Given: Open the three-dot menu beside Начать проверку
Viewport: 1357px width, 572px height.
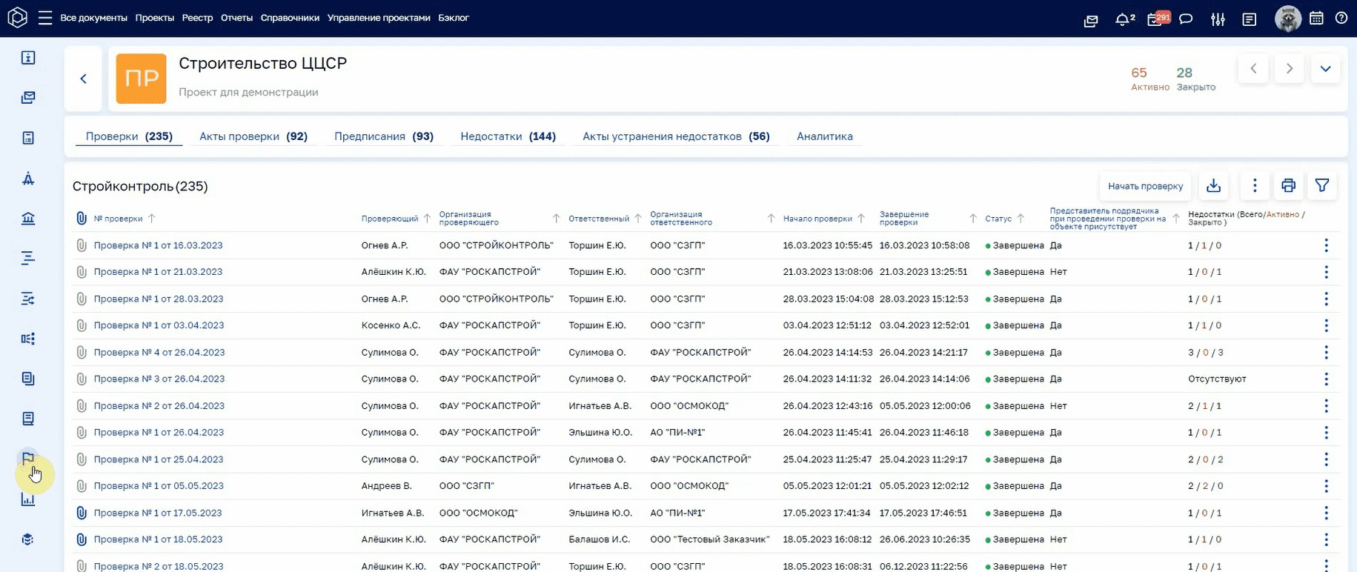Looking at the screenshot, I should tap(1255, 186).
